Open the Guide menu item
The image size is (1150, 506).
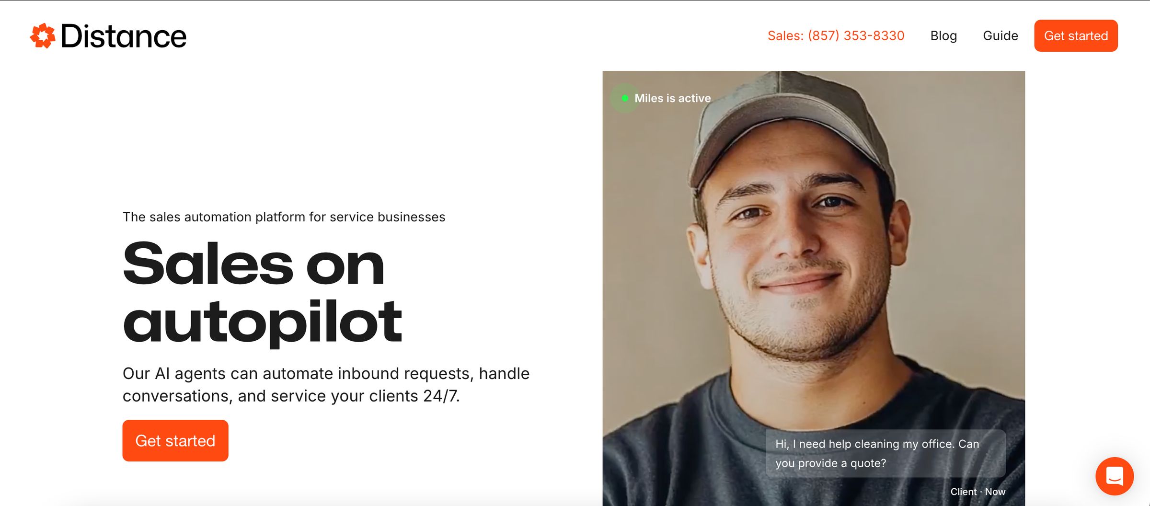coord(1000,36)
